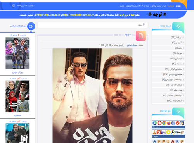Click the clock icon beside the date
Image resolution: width=194 pixels, height=143 pixels.
pyautogui.click(x=14, y=5)
